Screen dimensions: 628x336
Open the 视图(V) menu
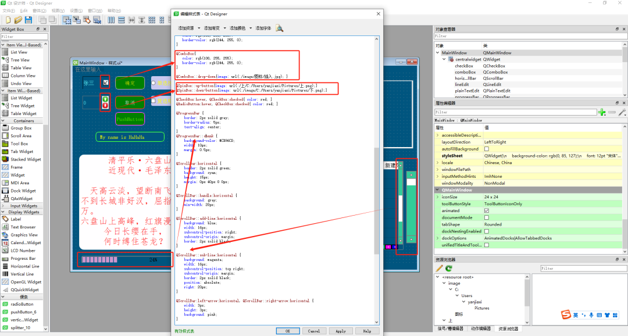pos(58,11)
